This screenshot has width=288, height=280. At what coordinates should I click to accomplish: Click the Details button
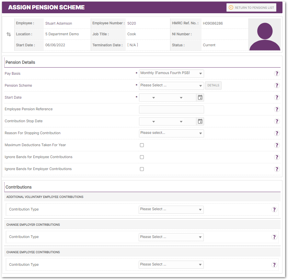point(213,85)
